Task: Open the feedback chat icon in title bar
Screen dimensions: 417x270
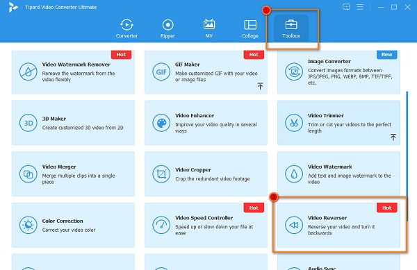Action: (x=346, y=7)
